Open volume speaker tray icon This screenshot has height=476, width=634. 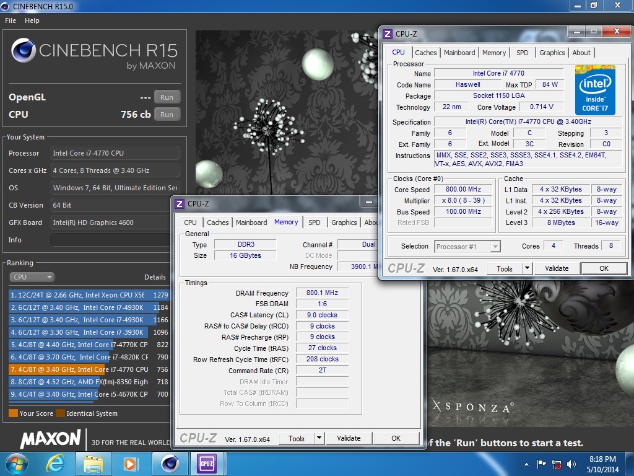pyautogui.click(x=571, y=464)
